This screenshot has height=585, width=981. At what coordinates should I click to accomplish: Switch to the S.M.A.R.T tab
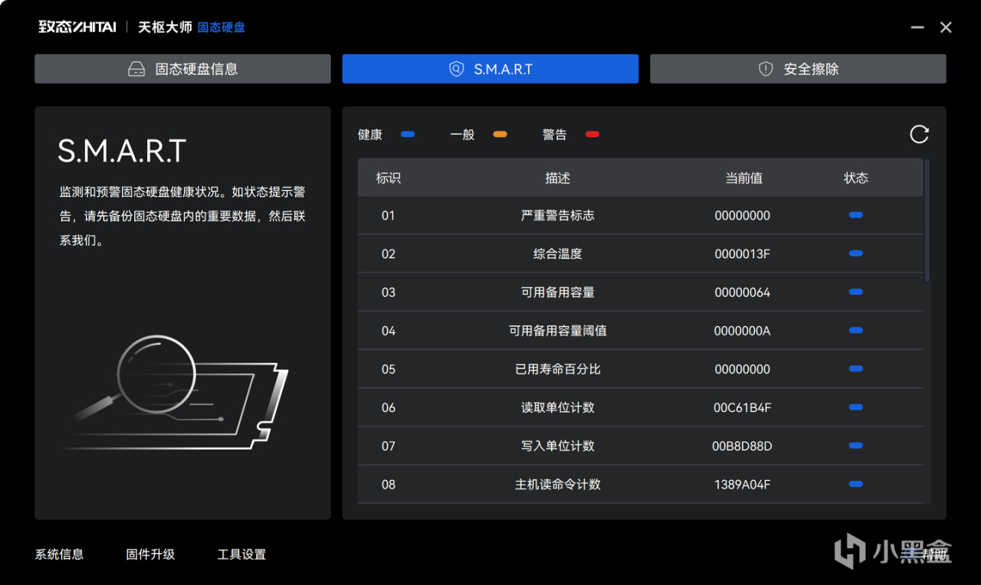click(x=490, y=69)
